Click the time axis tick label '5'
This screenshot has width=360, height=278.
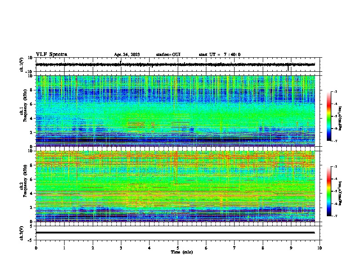(x=178, y=248)
